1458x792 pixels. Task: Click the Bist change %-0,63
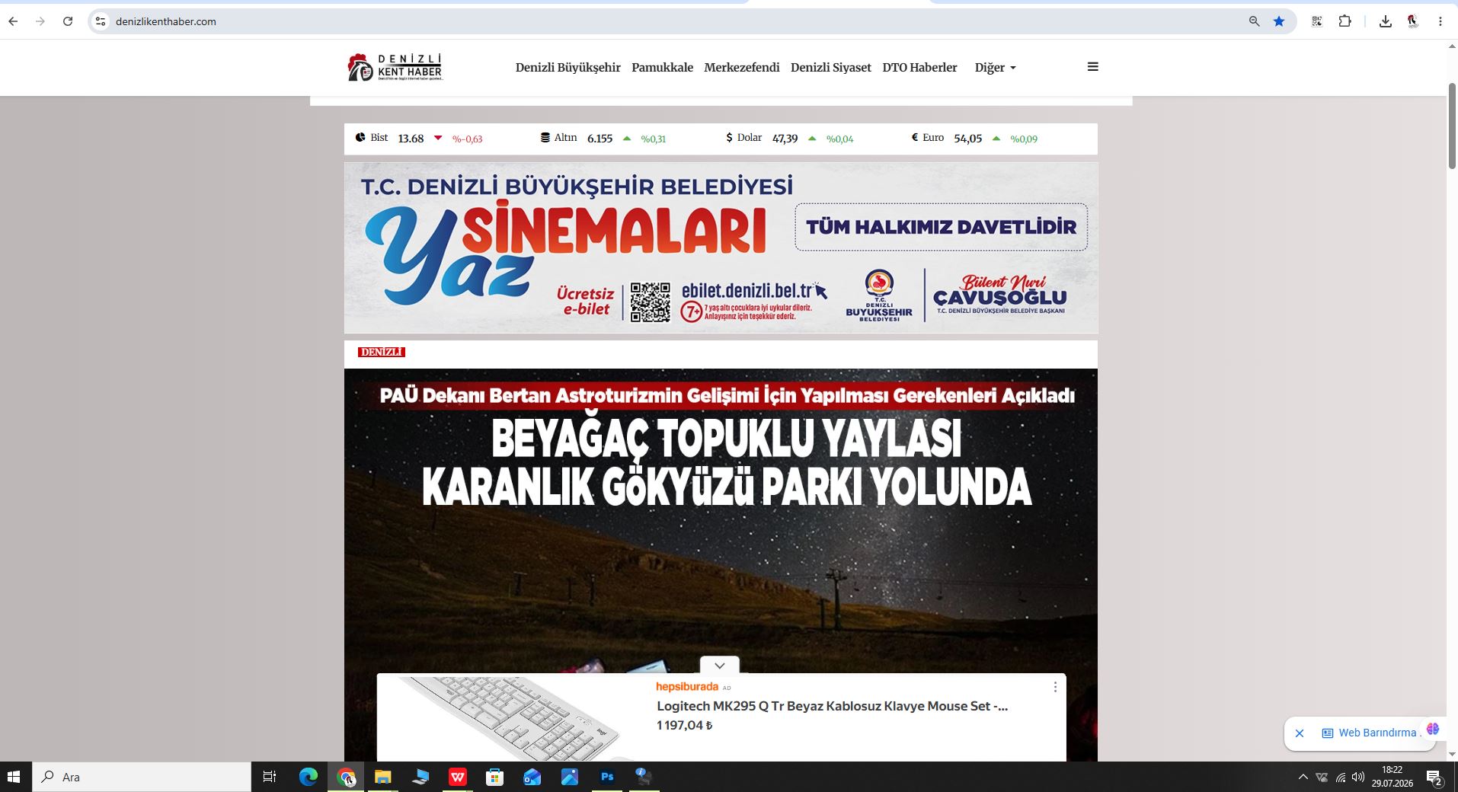467,139
